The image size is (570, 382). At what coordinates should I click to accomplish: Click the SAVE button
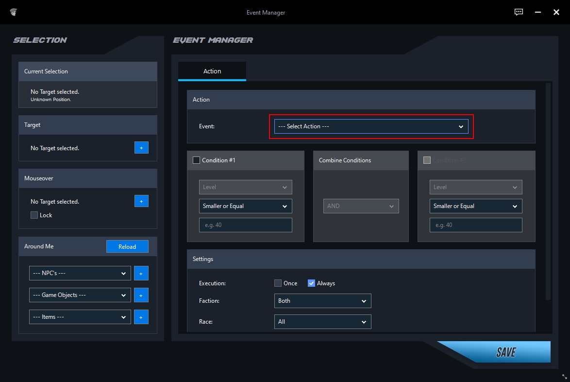(x=505, y=352)
